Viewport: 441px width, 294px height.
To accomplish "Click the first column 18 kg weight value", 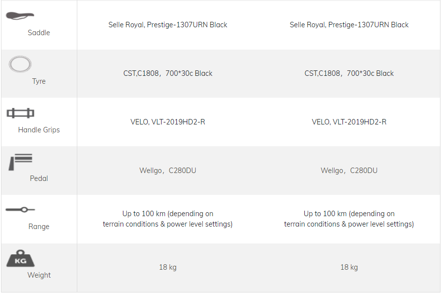I will (x=167, y=267).
